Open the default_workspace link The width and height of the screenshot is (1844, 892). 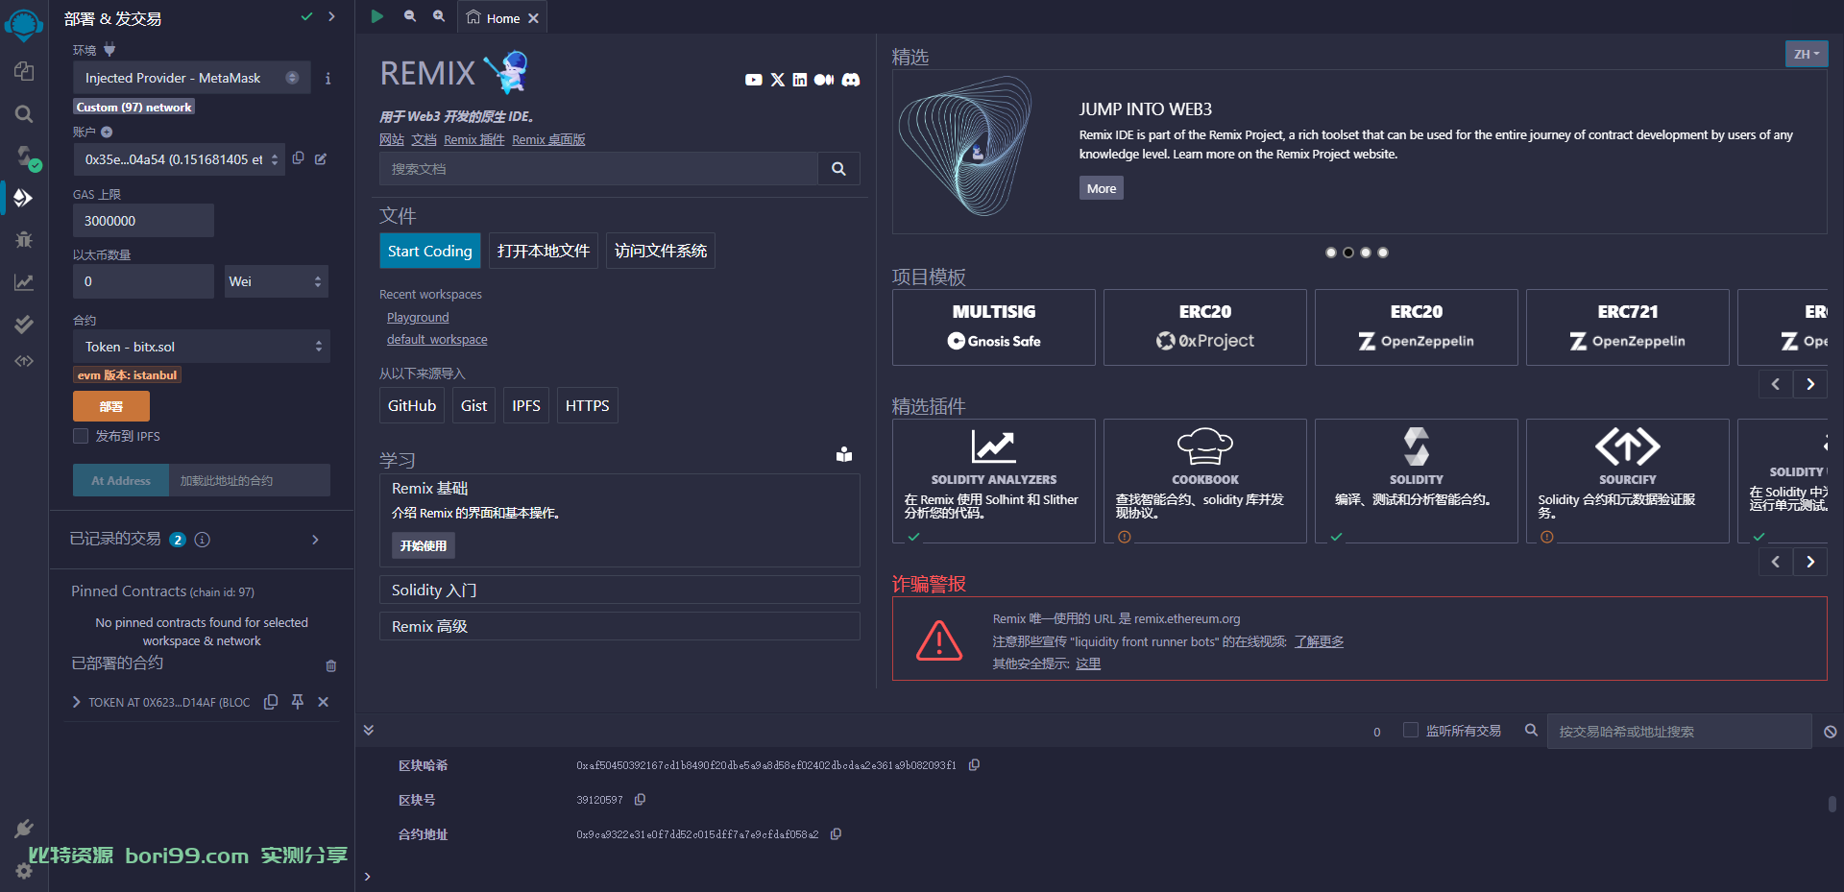click(437, 340)
